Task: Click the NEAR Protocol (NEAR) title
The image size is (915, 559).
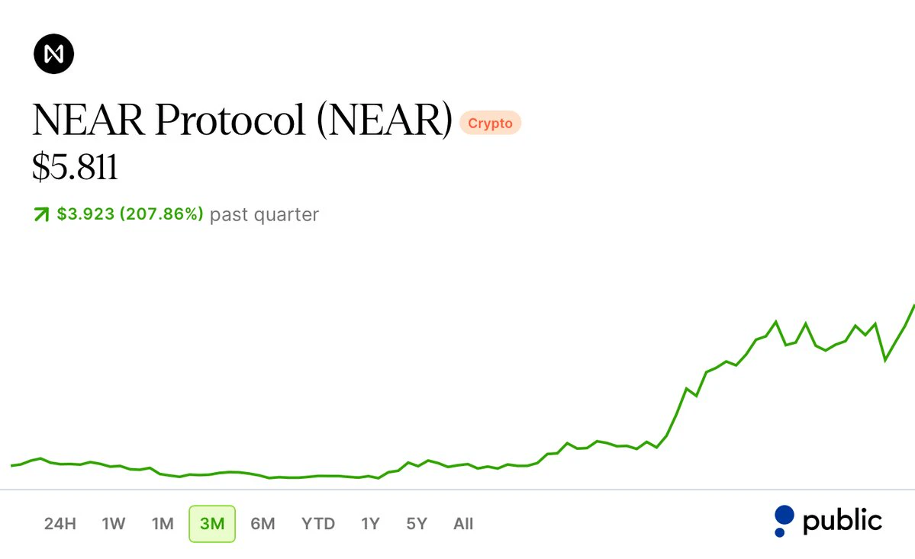Action: 242,120
